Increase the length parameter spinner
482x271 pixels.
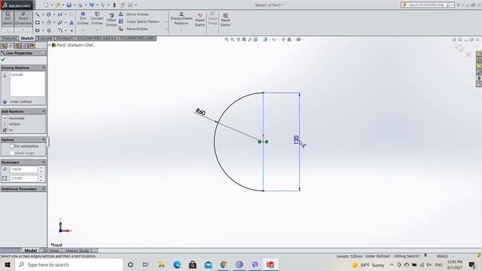[41, 168]
